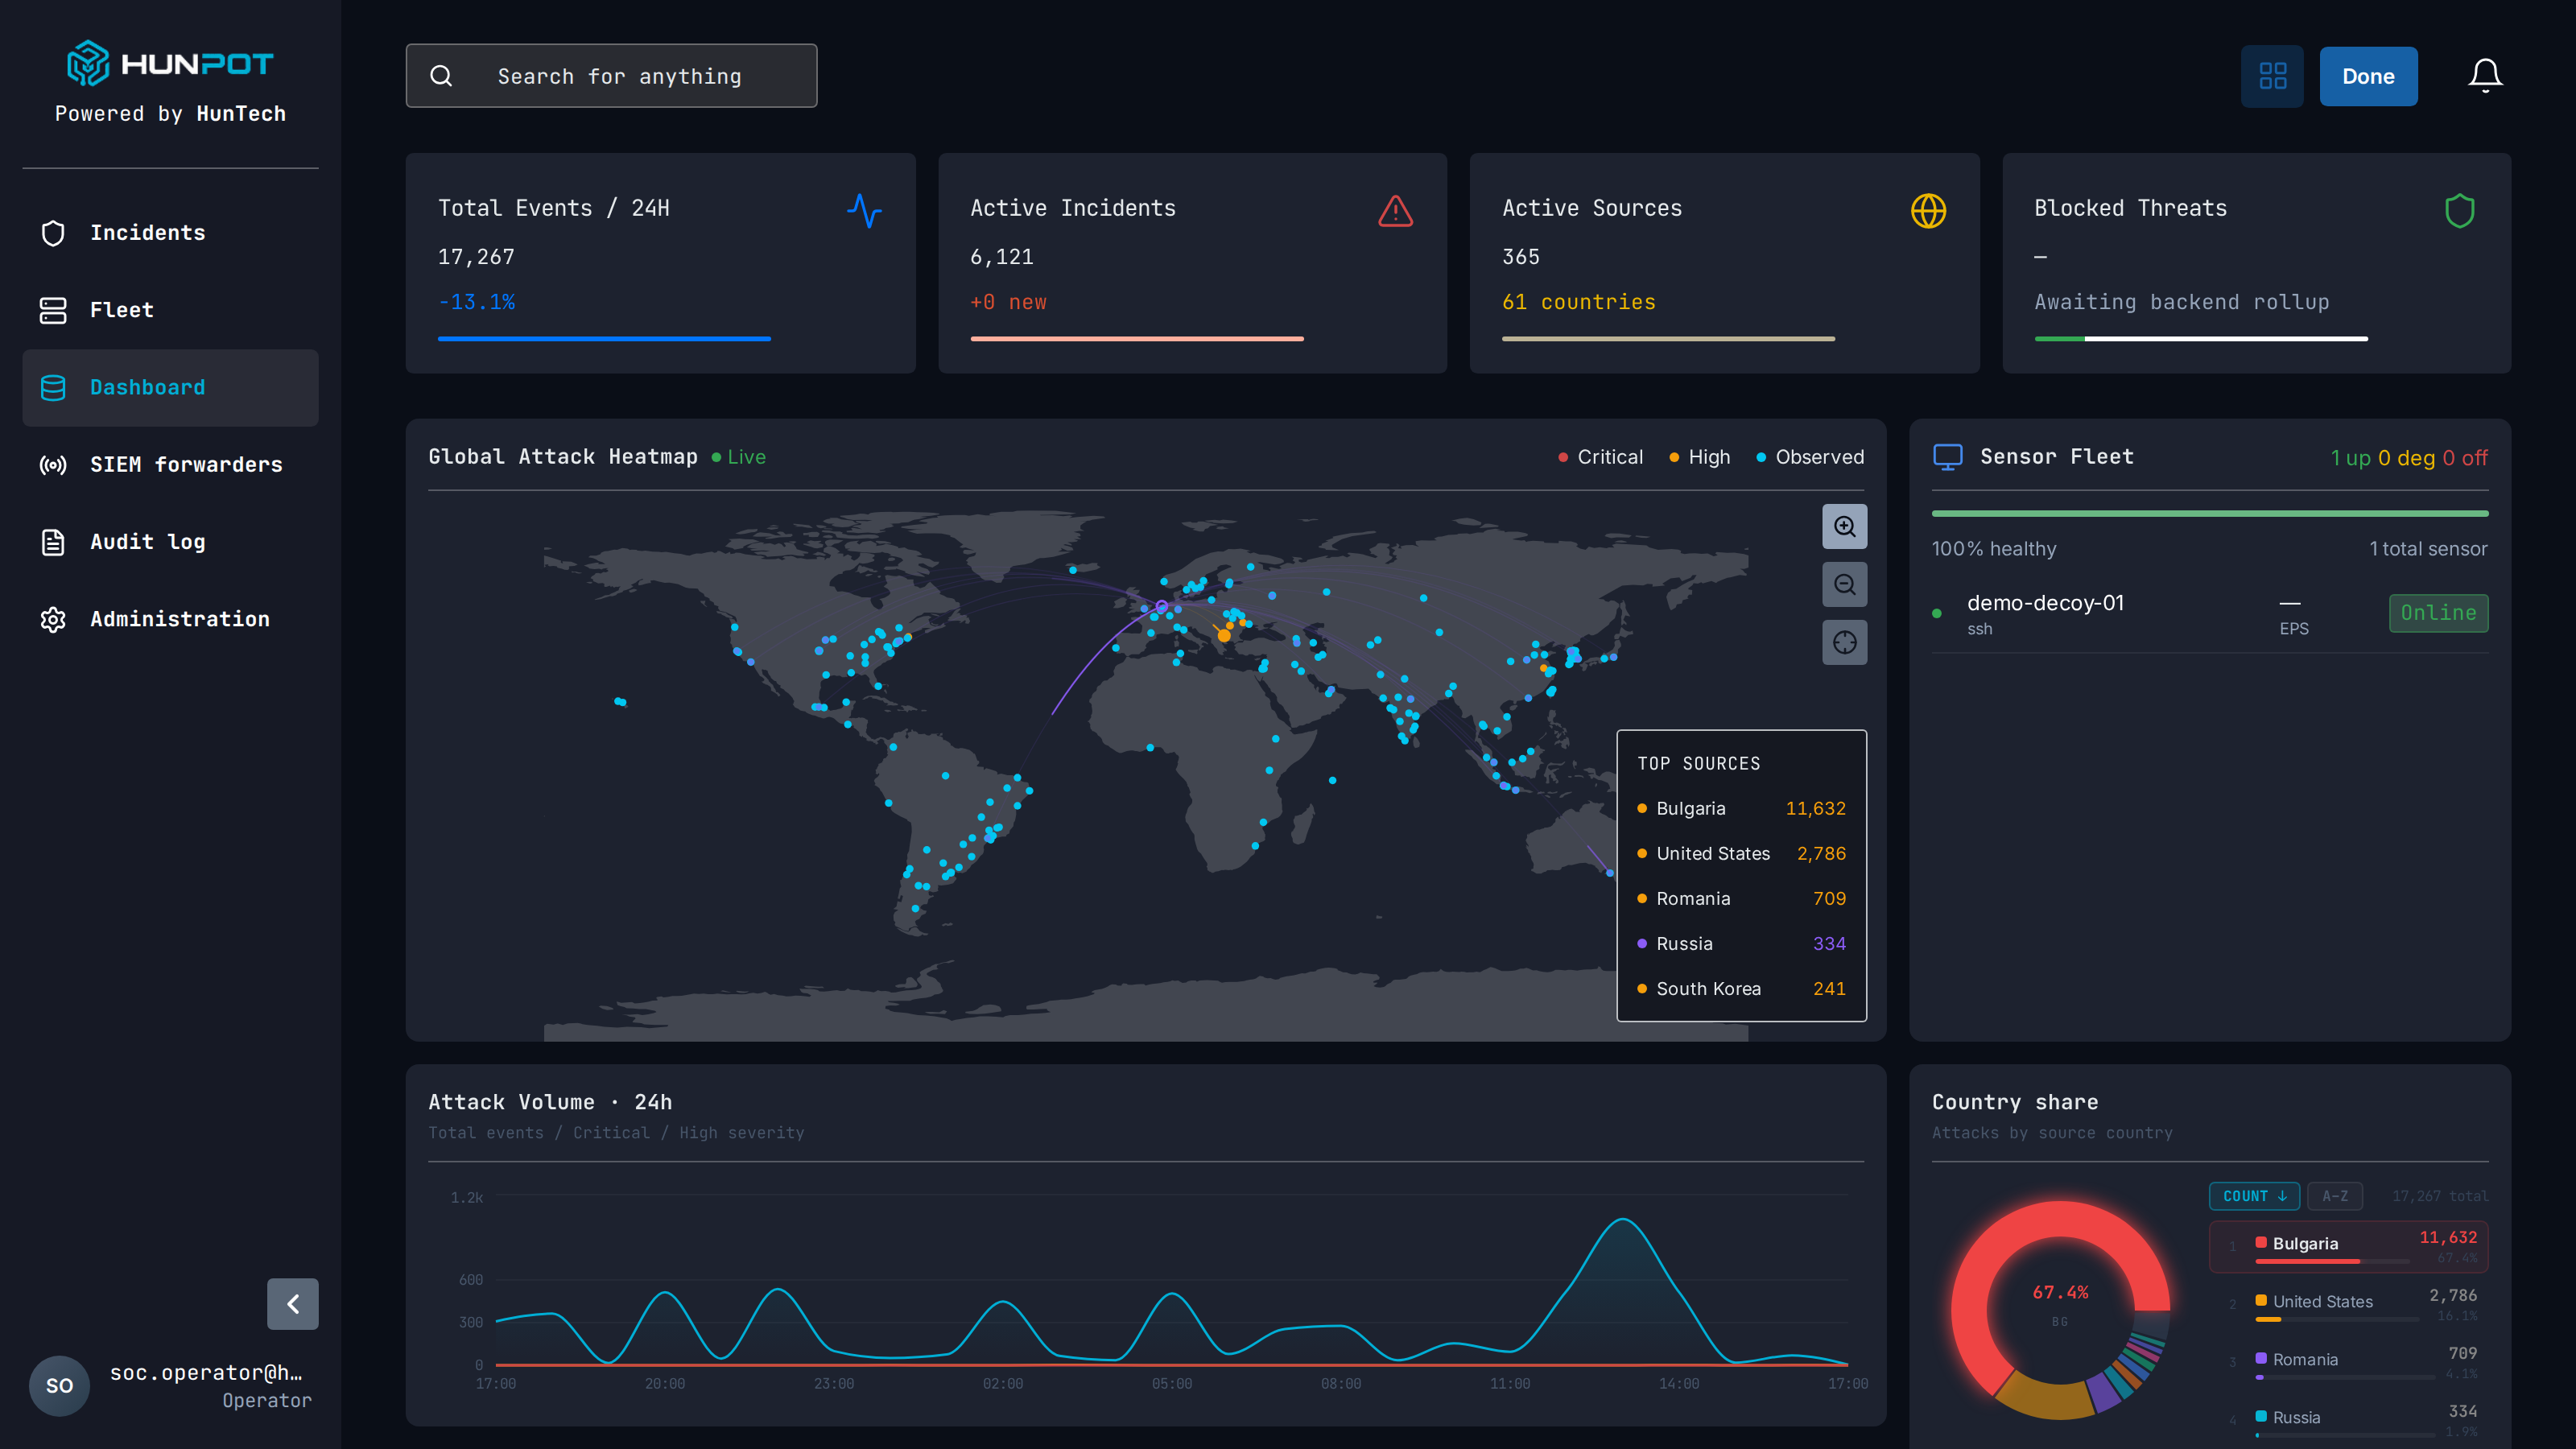The image size is (2576, 1449).
Task: Select Bulgaria in the Top Sources list
Action: coord(1741,808)
